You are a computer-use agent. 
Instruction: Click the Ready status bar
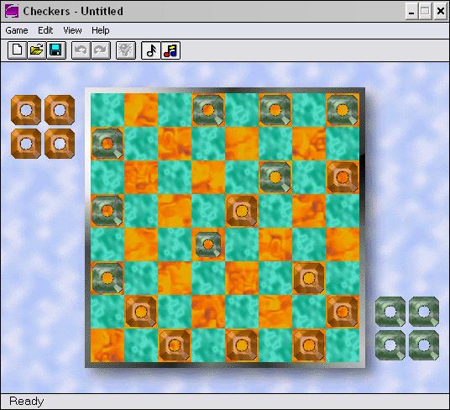(x=225, y=401)
